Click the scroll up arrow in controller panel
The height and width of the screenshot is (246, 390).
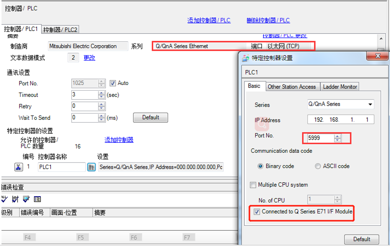click(381, 39)
